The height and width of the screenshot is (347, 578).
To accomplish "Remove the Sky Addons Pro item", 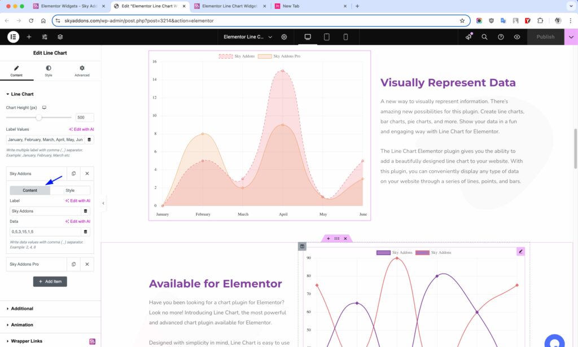I will pos(87,264).
